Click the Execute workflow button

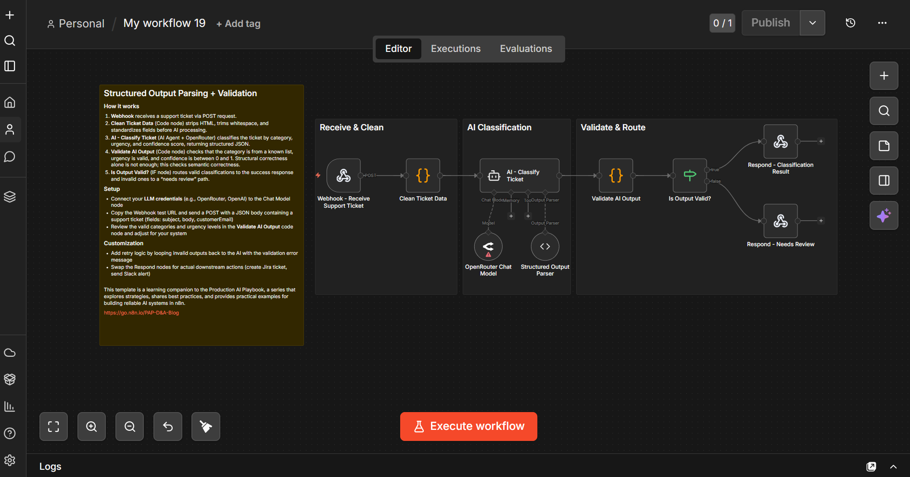468,427
